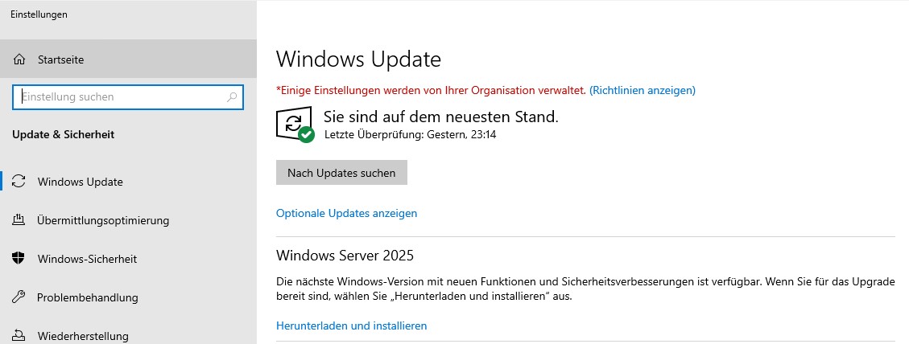Focus the Einstellung suchen search field
Viewport: 909px width, 344px height.
pos(121,97)
